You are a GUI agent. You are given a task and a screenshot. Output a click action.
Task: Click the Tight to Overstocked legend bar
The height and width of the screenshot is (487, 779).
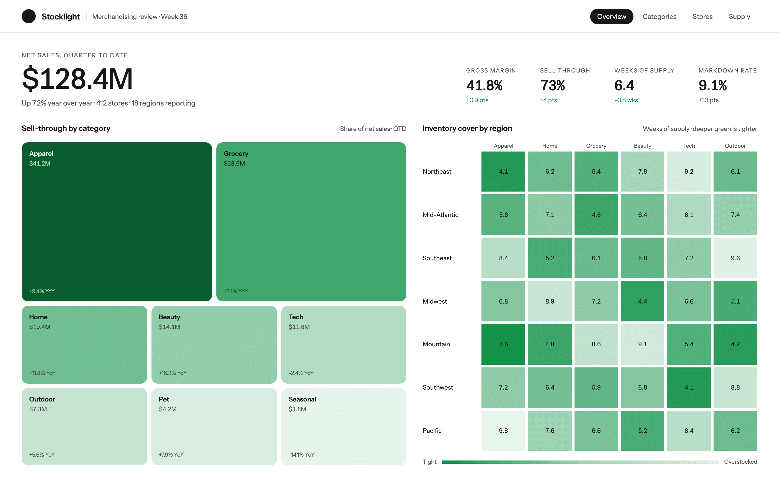point(580,462)
